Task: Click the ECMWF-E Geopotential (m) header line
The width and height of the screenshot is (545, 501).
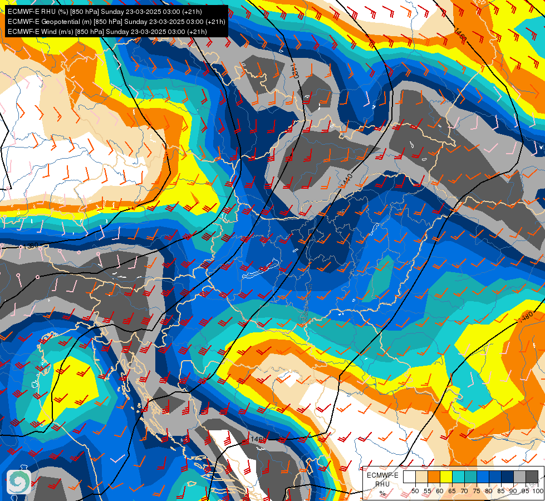Action: tap(116, 22)
